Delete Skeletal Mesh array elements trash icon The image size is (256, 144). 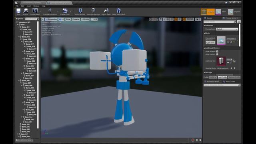(235, 68)
